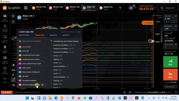Screen dimensions: 179x101
Task: Select the all entry template
Action: [32, 76]
